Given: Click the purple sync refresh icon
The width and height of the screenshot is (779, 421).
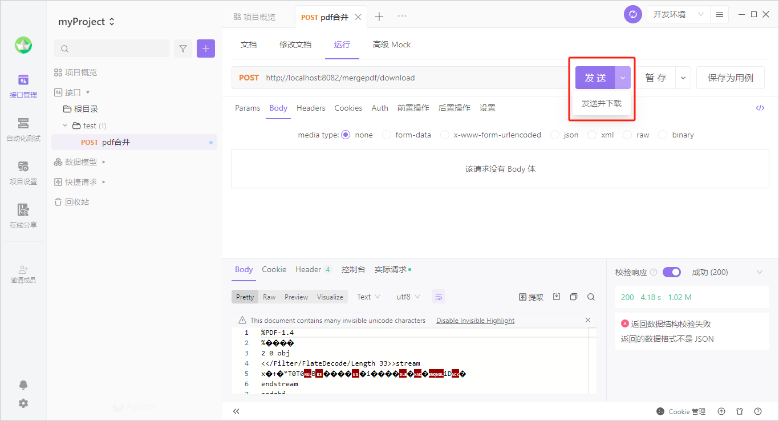Looking at the screenshot, I should [633, 14].
